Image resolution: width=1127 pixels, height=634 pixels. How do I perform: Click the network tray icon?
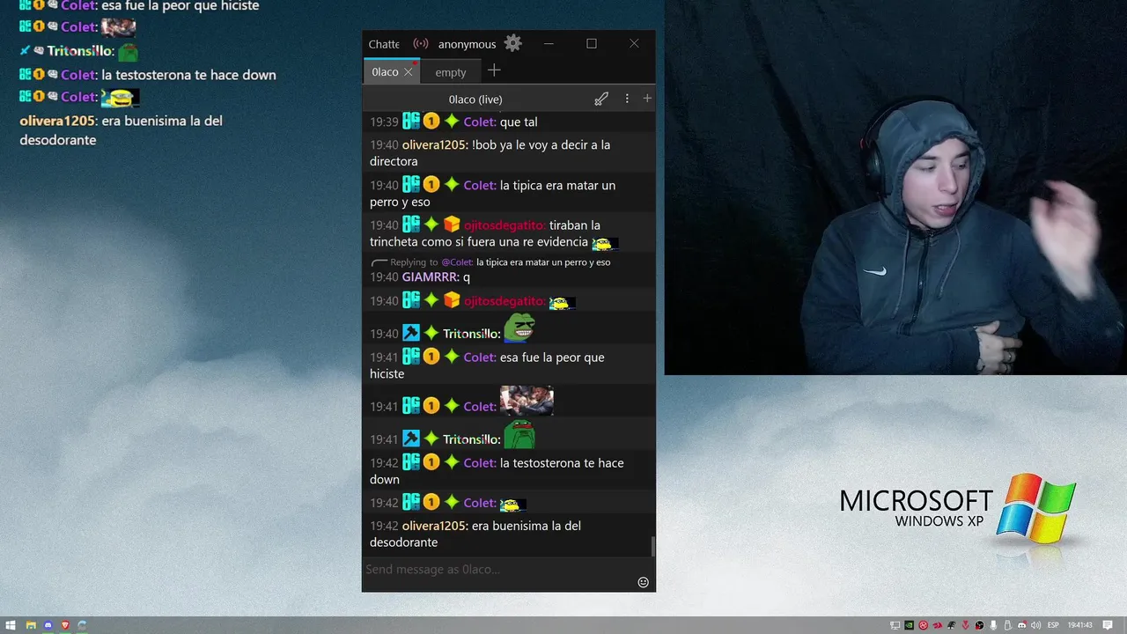(895, 625)
